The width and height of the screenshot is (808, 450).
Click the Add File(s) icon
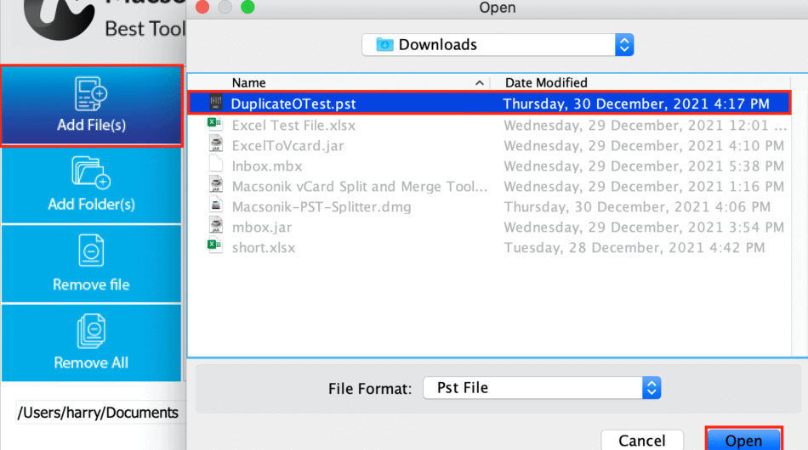click(x=91, y=94)
